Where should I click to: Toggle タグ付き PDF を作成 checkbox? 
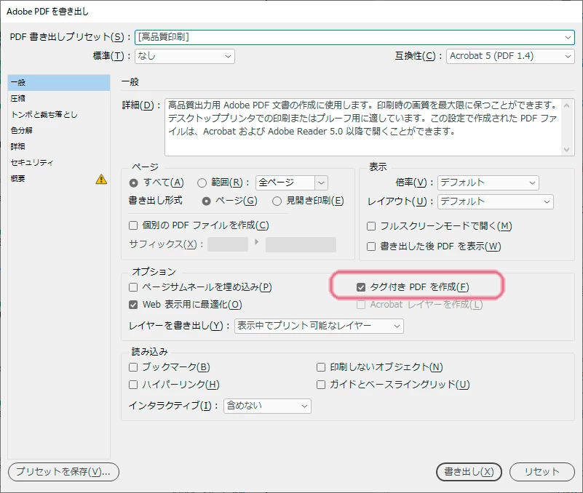click(x=361, y=287)
